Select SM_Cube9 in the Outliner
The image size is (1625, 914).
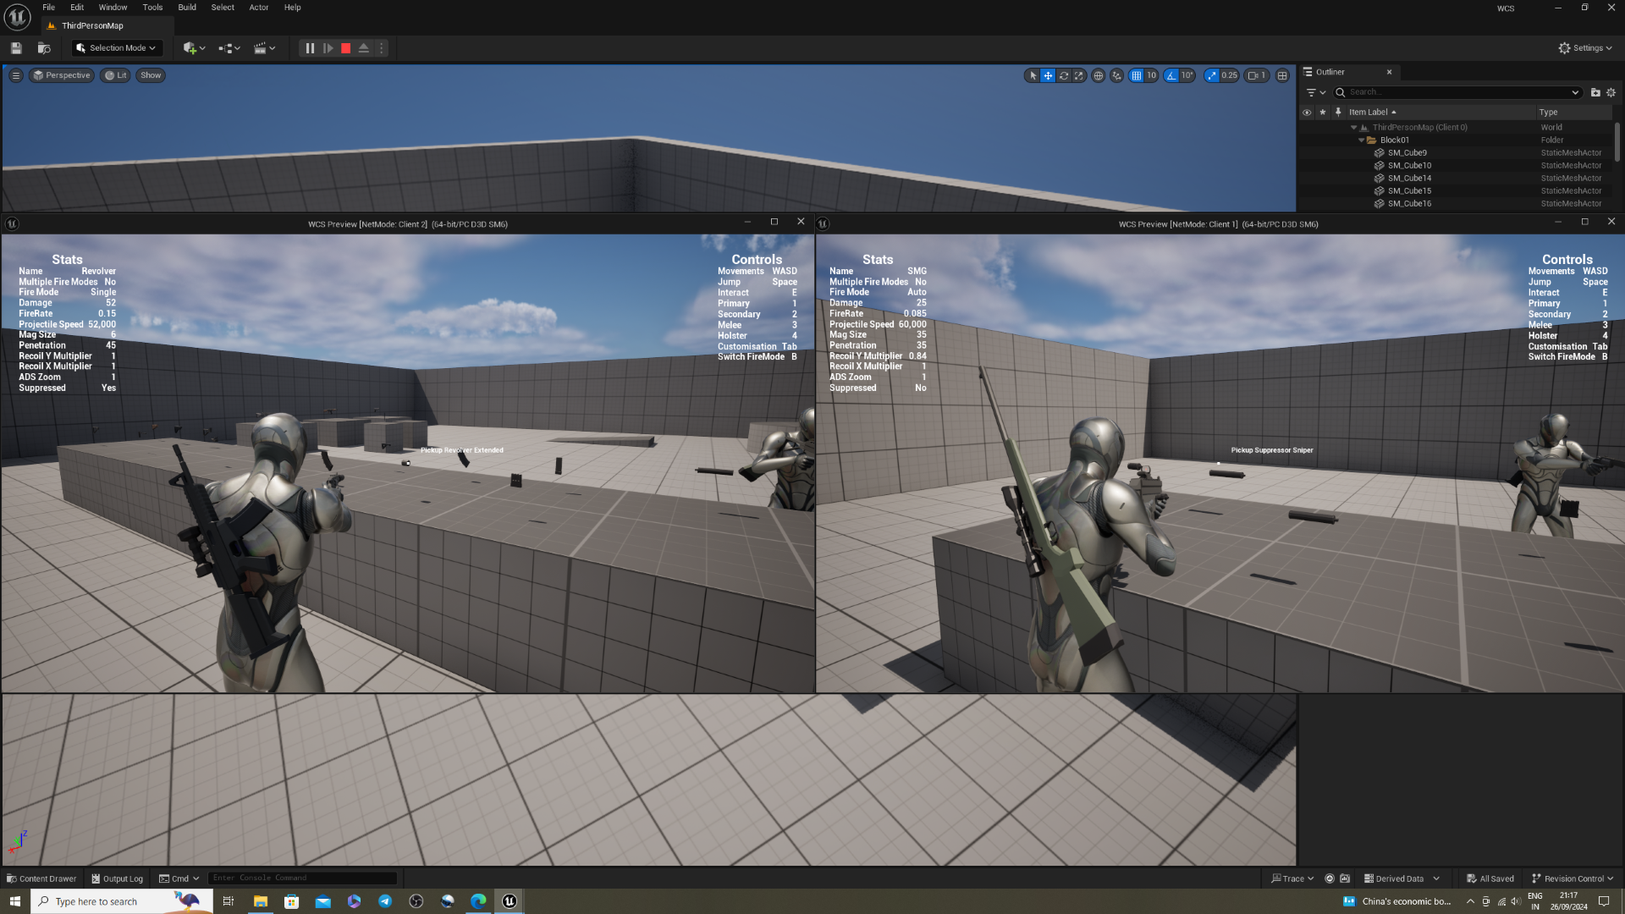[x=1456, y=153]
